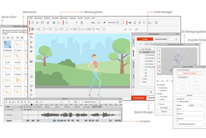Click the Home view icon in toolbar
The height and width of the screenshot is (138, 206).
[149, 23]
